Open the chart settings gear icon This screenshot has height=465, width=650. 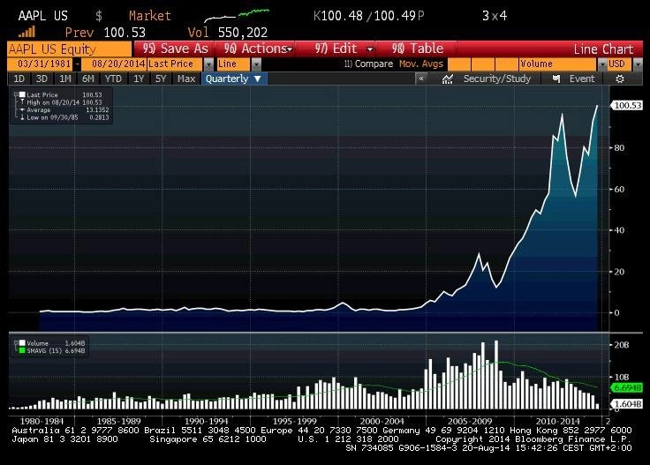coord(620,79)
